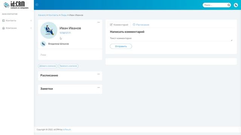Open the user avatar menu top right
The width and height of the screenshot is (241, 135).
click(236, 5)
